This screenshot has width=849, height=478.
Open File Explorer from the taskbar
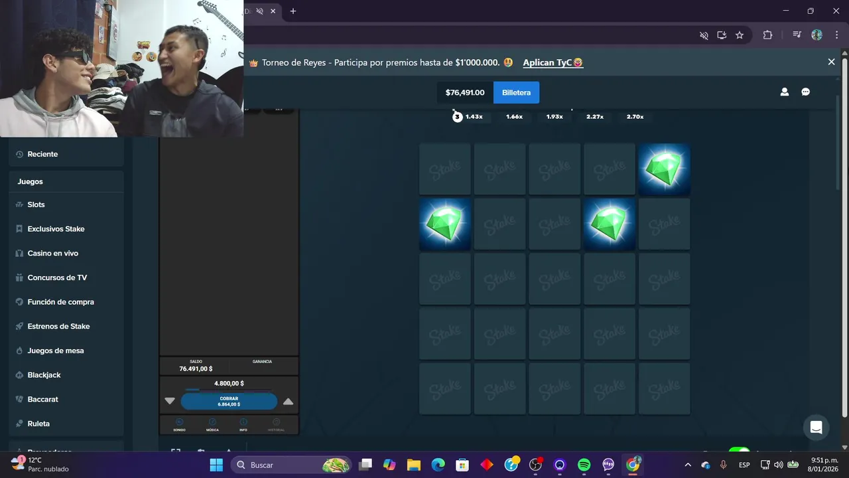(x=414, y=465)
